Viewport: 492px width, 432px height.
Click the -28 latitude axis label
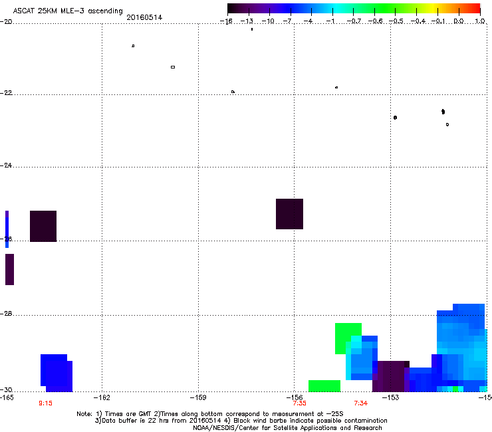click(6, 314)
